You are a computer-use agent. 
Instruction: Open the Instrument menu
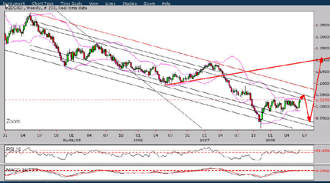[x=14, y=4]
